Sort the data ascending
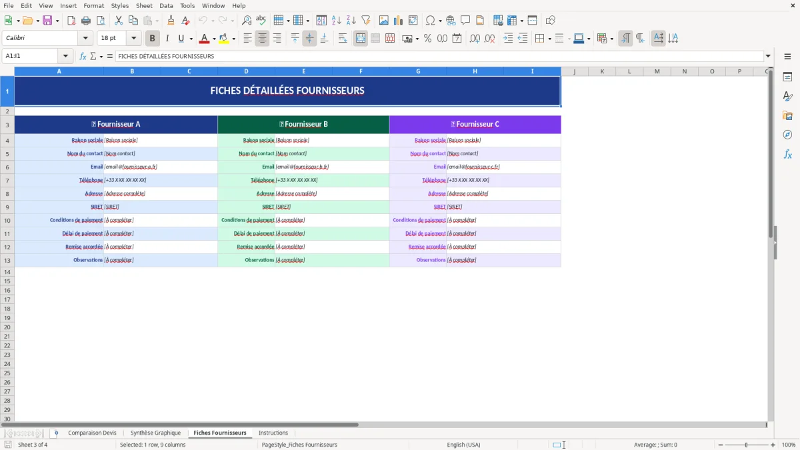The width and height of the screenshot is (800, 450). [x=335, y=20]
